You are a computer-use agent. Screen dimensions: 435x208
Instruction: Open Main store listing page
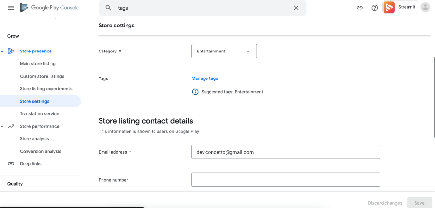[38, 64]
